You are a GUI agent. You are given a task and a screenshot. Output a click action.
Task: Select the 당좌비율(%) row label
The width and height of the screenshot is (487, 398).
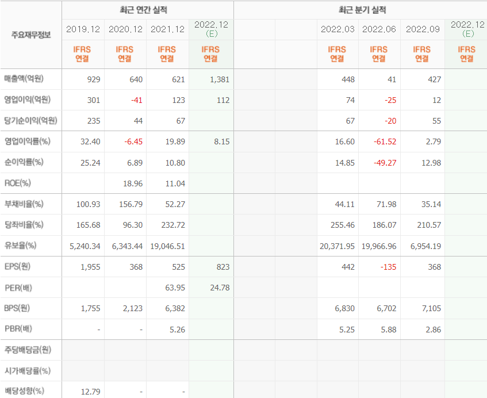pyautogui.click(x=24, y=225)
